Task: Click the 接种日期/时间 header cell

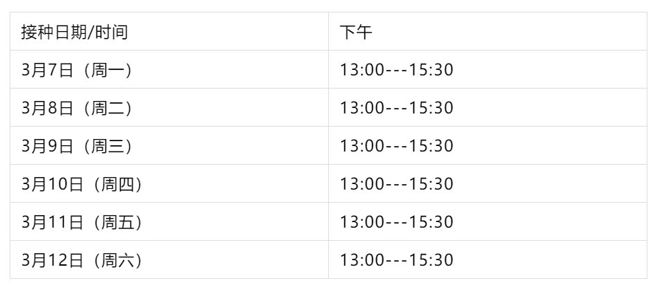Action: pyautogui.click(x=74, y=32)
